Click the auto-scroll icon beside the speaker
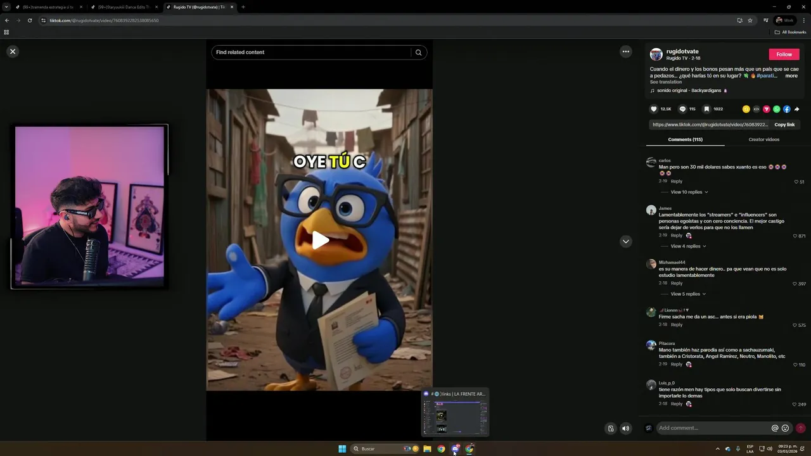The width and height of the screenshot is (811, 456). (611, 429)
